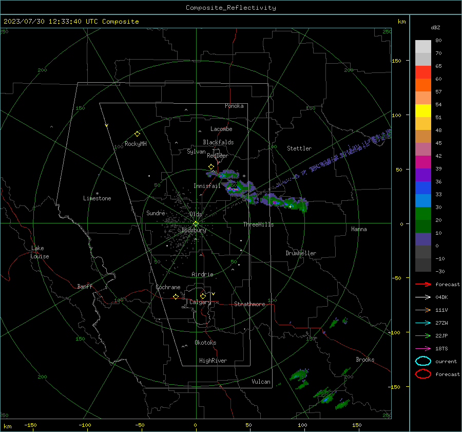The image size is (462, 432).
Task: Select the yellow swatch between 54 and 51
Action: coord(423,111)
